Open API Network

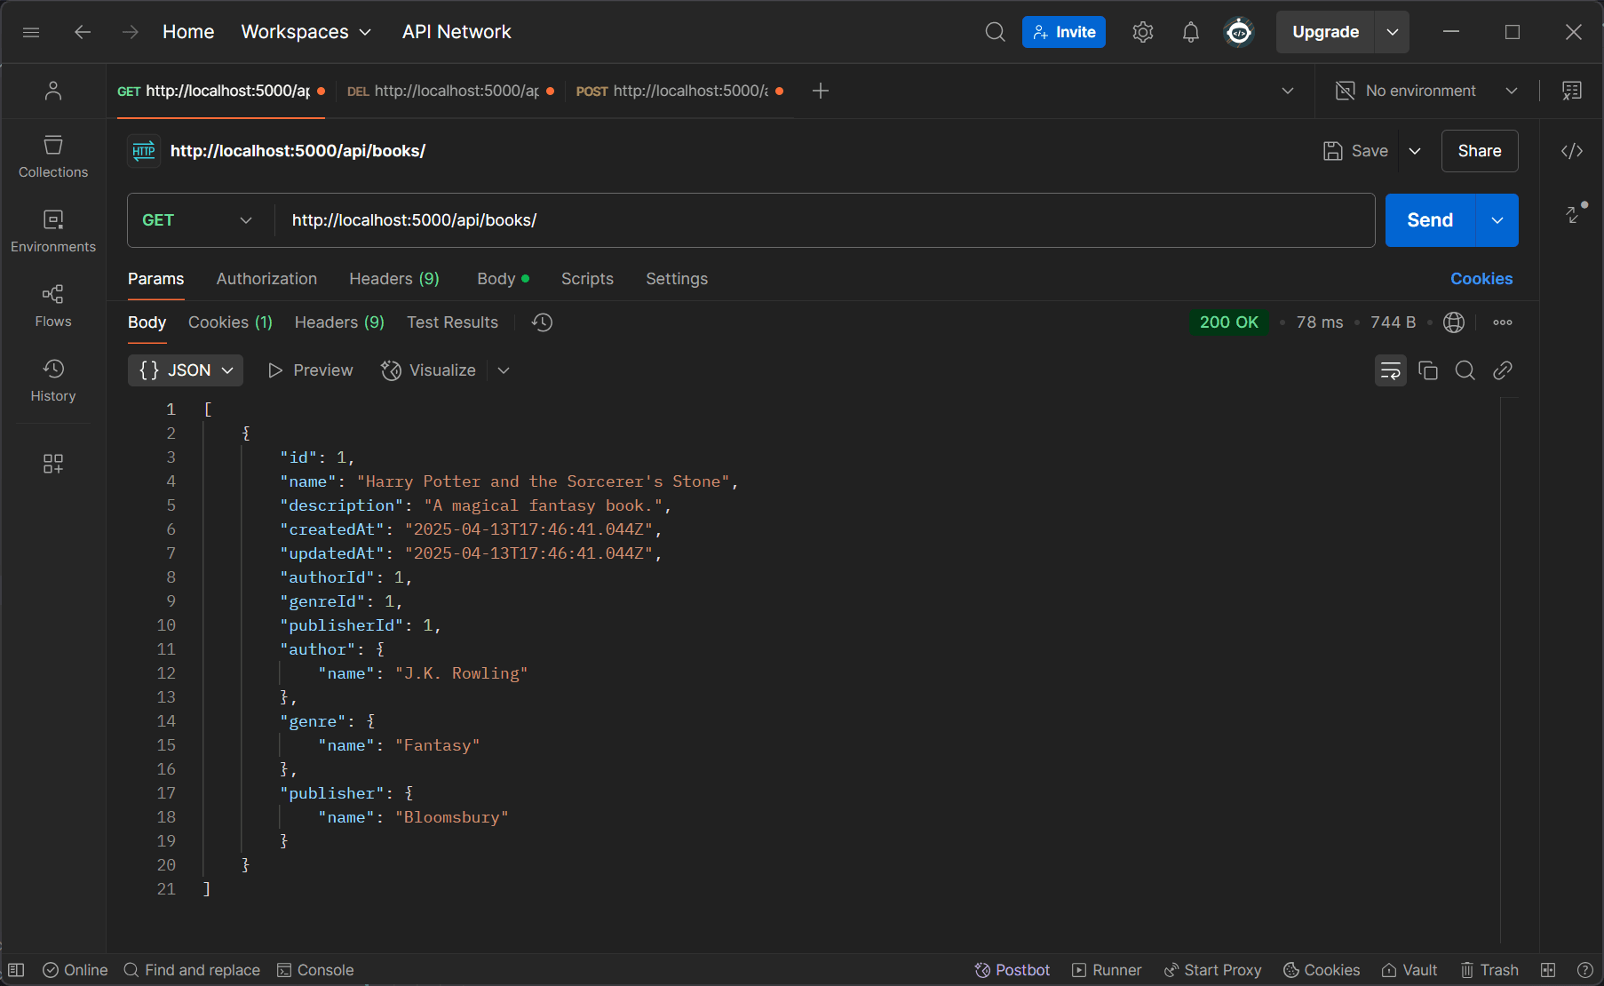[x=457, y=32]
